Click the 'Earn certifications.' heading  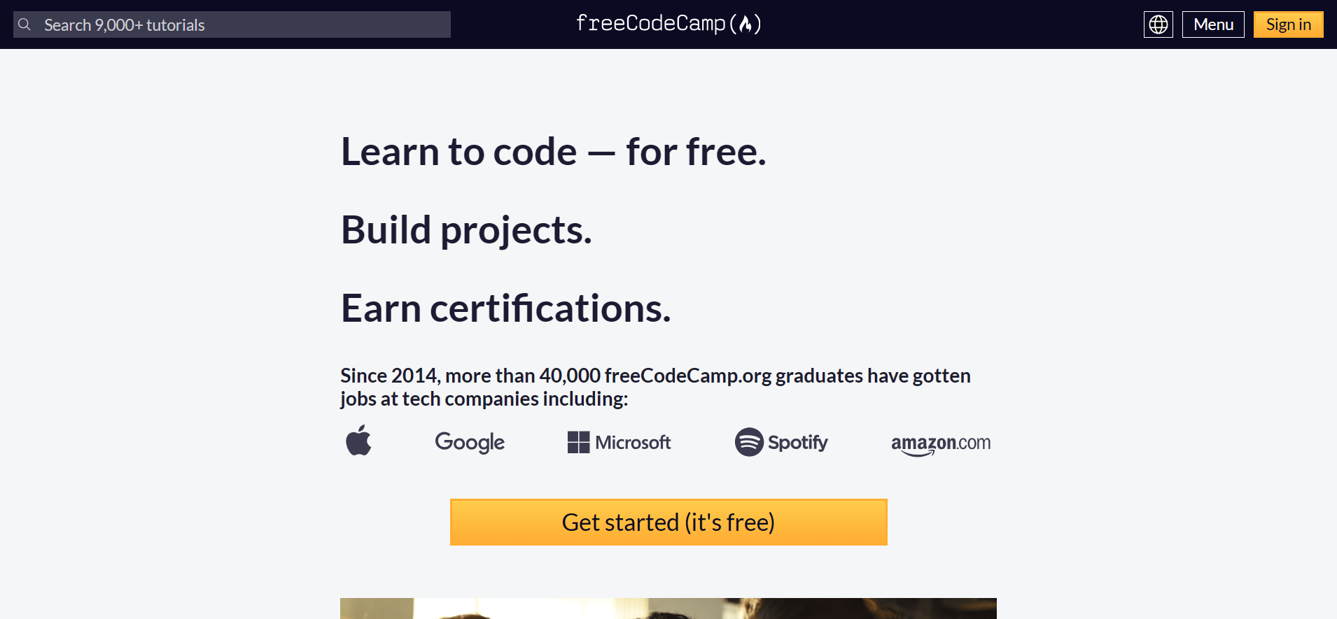click(x=505, y=308)
